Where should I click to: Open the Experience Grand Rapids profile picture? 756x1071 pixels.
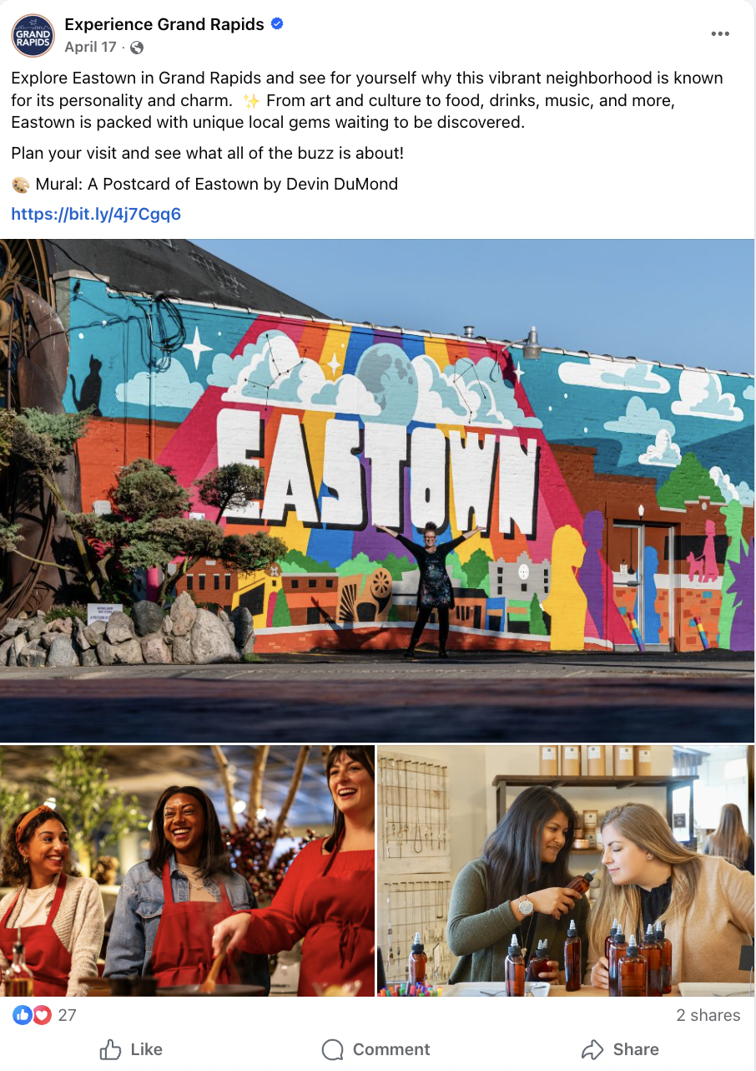[x=33, y=36]
